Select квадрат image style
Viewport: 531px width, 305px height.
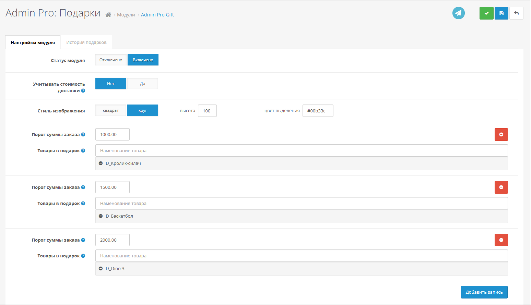111,110
